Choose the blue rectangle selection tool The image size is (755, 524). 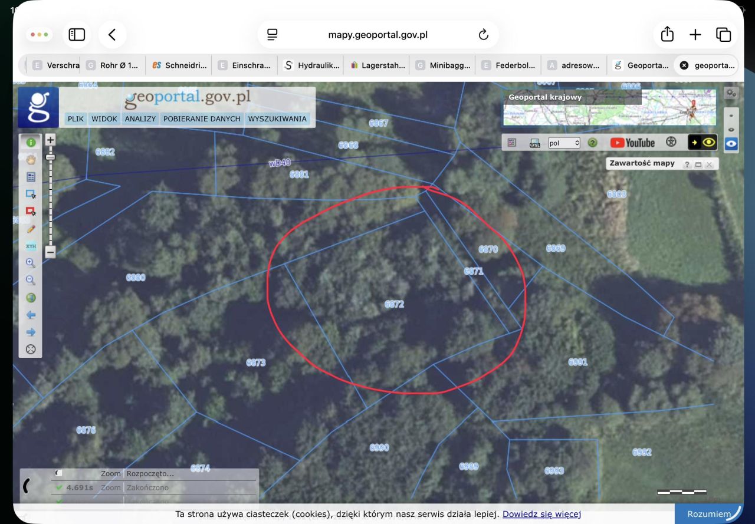[x=31, y=194]
